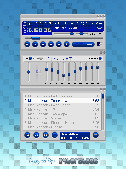
Task: Switch the equalizer ON toggle
Action: [30, 58]
